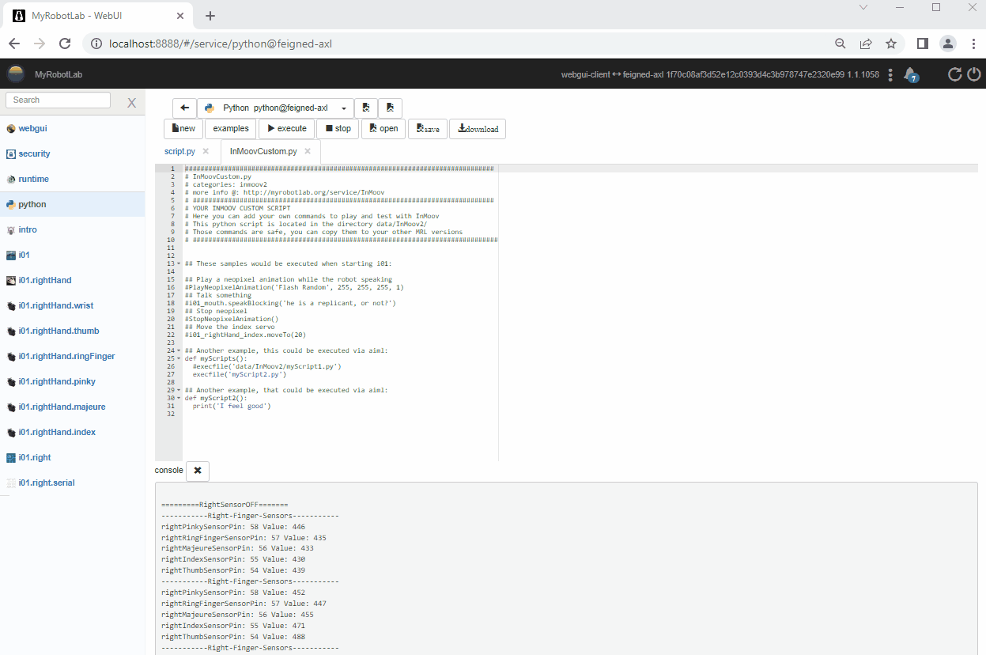The width and height of the screenshot is (986, 655).
Task: Select the runtime service in sidebar
Action: point(33,179)
